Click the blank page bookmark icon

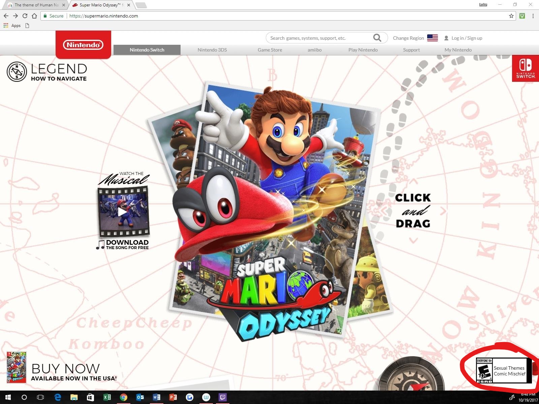(27, 26)
